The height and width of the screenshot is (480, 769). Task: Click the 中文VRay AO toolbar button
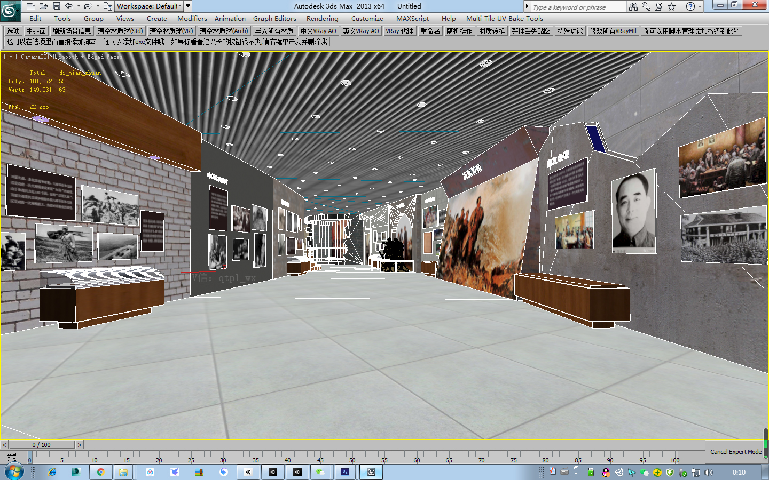point(318,30)
